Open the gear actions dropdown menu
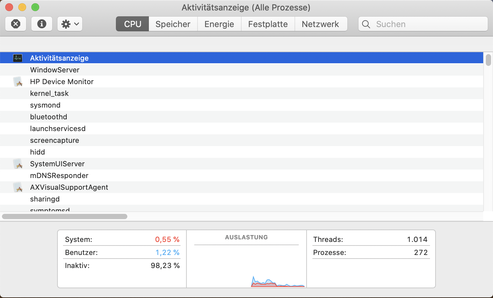 point(70,24)
